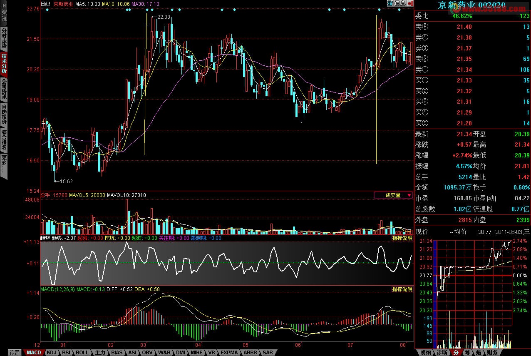
Task: Click the red arrow hide-panel icon
Action: coord(410,3)
